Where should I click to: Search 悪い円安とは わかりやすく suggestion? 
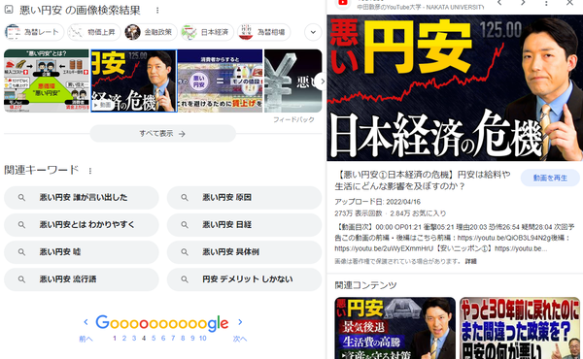(x=82, y=224)
